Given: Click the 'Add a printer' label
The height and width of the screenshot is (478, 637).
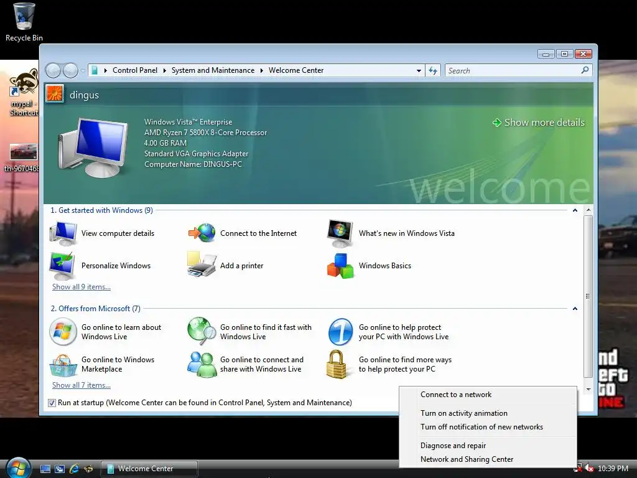Looking at the screenshot, I should (242, 266).
